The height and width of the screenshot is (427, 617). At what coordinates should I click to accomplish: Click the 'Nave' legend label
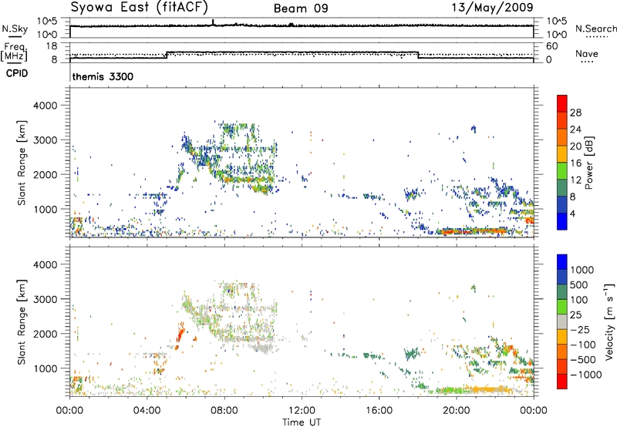[x=587, y=53]
